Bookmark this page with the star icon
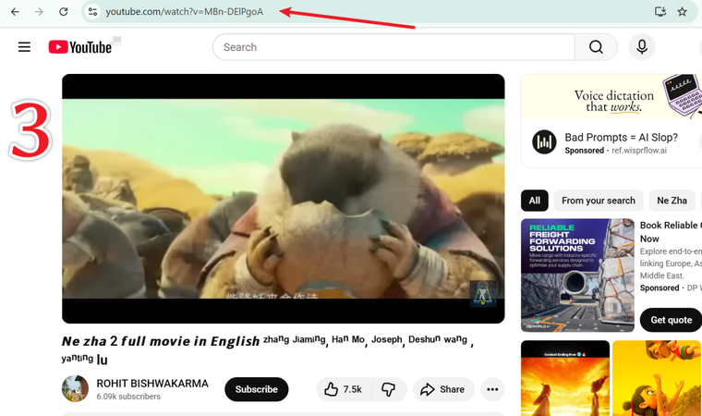The height and width of the screenshot is (416, 702). [x=682, y=12]
